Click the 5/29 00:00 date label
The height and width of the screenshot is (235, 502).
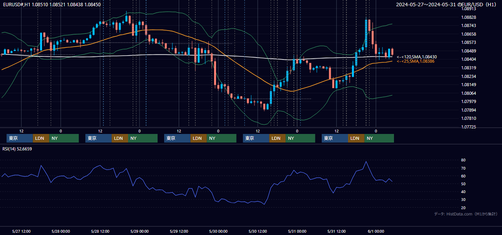click(139, 231)
